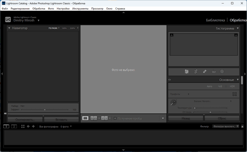Go forward to next photo arrow
247x152 pixels.
33,126
